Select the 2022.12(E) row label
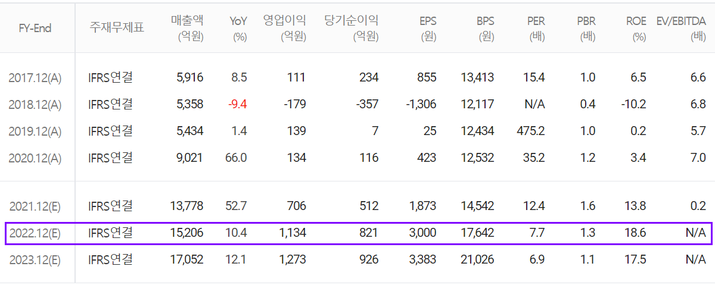Image resolution: width=715 pixels, height=285 pixels. (x=35, y=233)
